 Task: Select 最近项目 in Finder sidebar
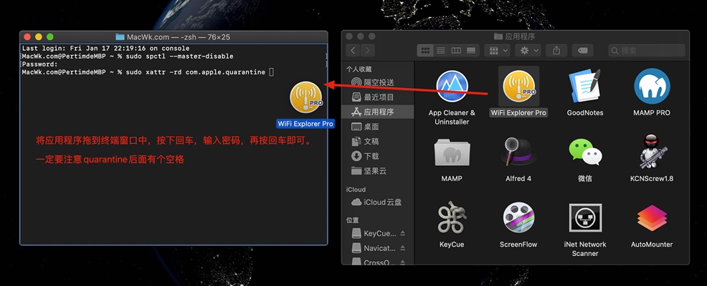coord(379,97)
